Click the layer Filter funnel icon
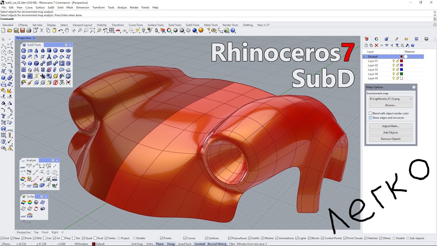This screenshot has width=437, height=246. [397, 45]
